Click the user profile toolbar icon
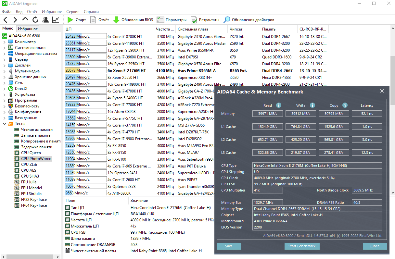This screenshot has width=395, height=259. click(x=45, y=20)
